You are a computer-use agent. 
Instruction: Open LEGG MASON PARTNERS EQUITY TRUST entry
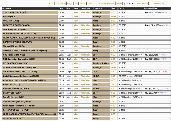click(x=30, y=114)
